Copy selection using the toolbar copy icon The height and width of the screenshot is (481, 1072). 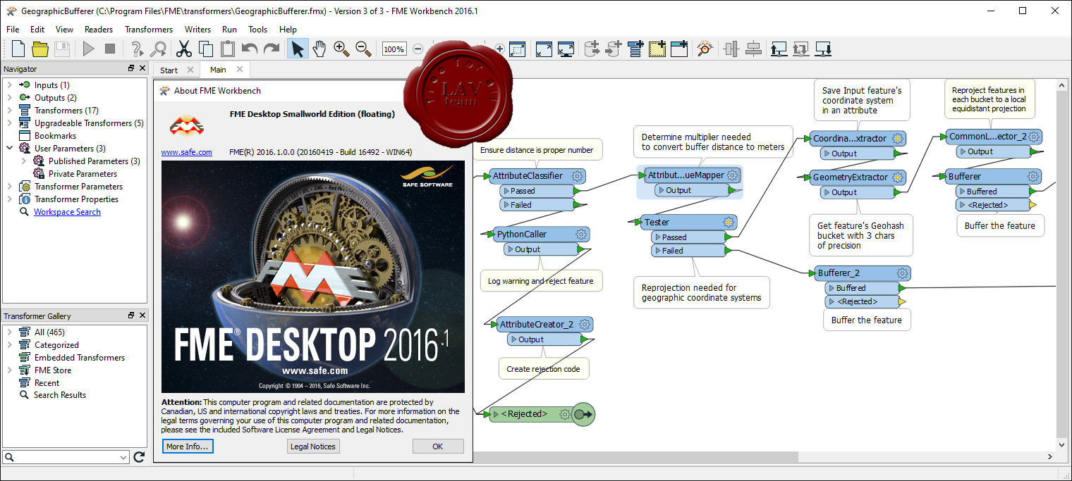[206, 49]
